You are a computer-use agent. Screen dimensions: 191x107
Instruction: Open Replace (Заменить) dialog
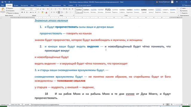tap(184, 11)
